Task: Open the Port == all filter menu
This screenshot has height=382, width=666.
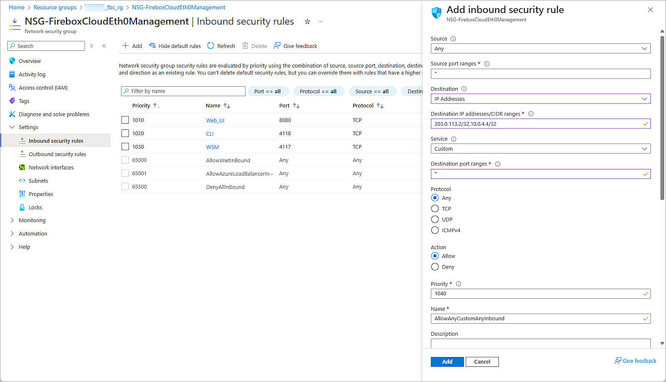Action: [268, 91]
